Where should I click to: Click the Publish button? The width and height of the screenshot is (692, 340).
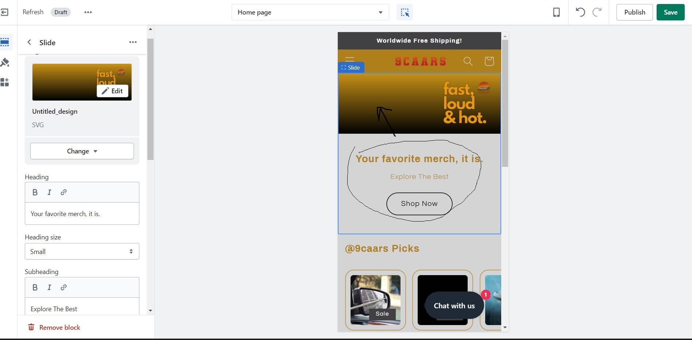pyautogui.click(x=634, y=12)
